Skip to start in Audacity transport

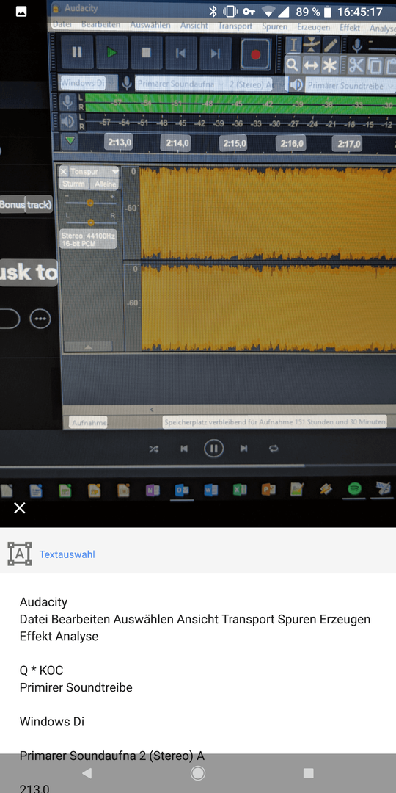pyautogui.click(x=181, y=53)
